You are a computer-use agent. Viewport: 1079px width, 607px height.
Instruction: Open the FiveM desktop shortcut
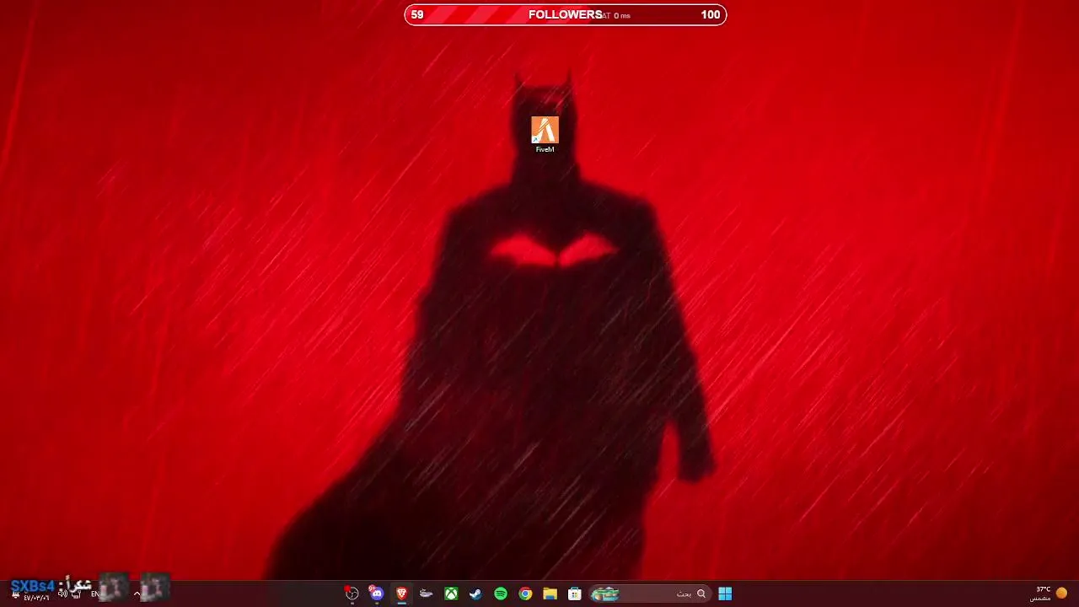[545, 135]
